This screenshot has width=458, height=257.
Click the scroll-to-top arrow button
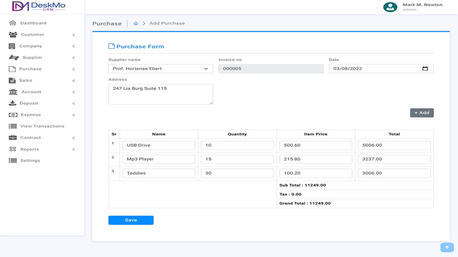click(x=447, y=247)
